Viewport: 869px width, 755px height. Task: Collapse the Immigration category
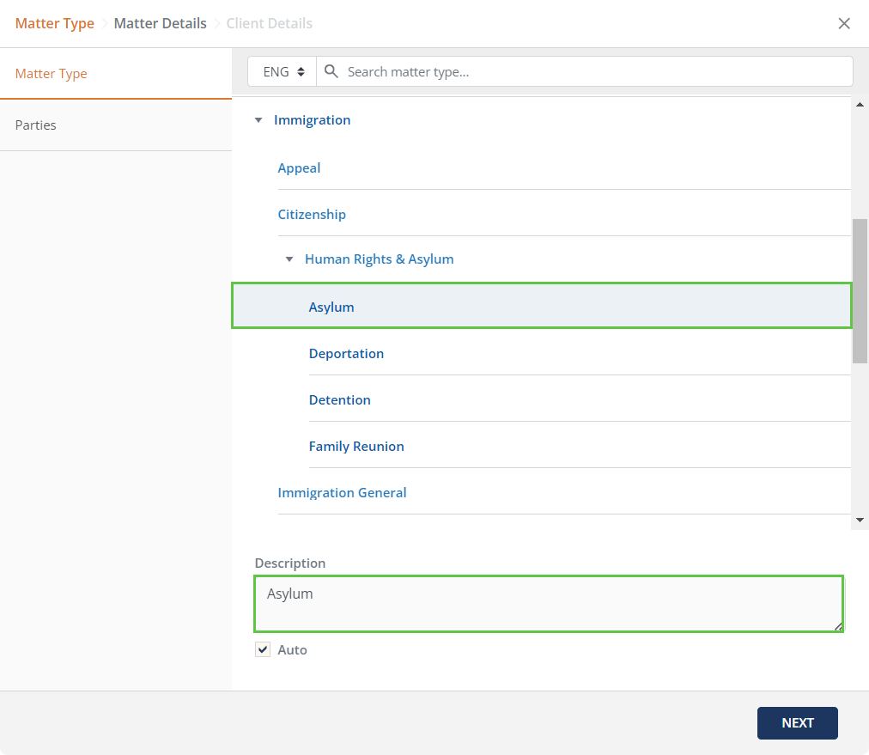click(x=258, y=120)
